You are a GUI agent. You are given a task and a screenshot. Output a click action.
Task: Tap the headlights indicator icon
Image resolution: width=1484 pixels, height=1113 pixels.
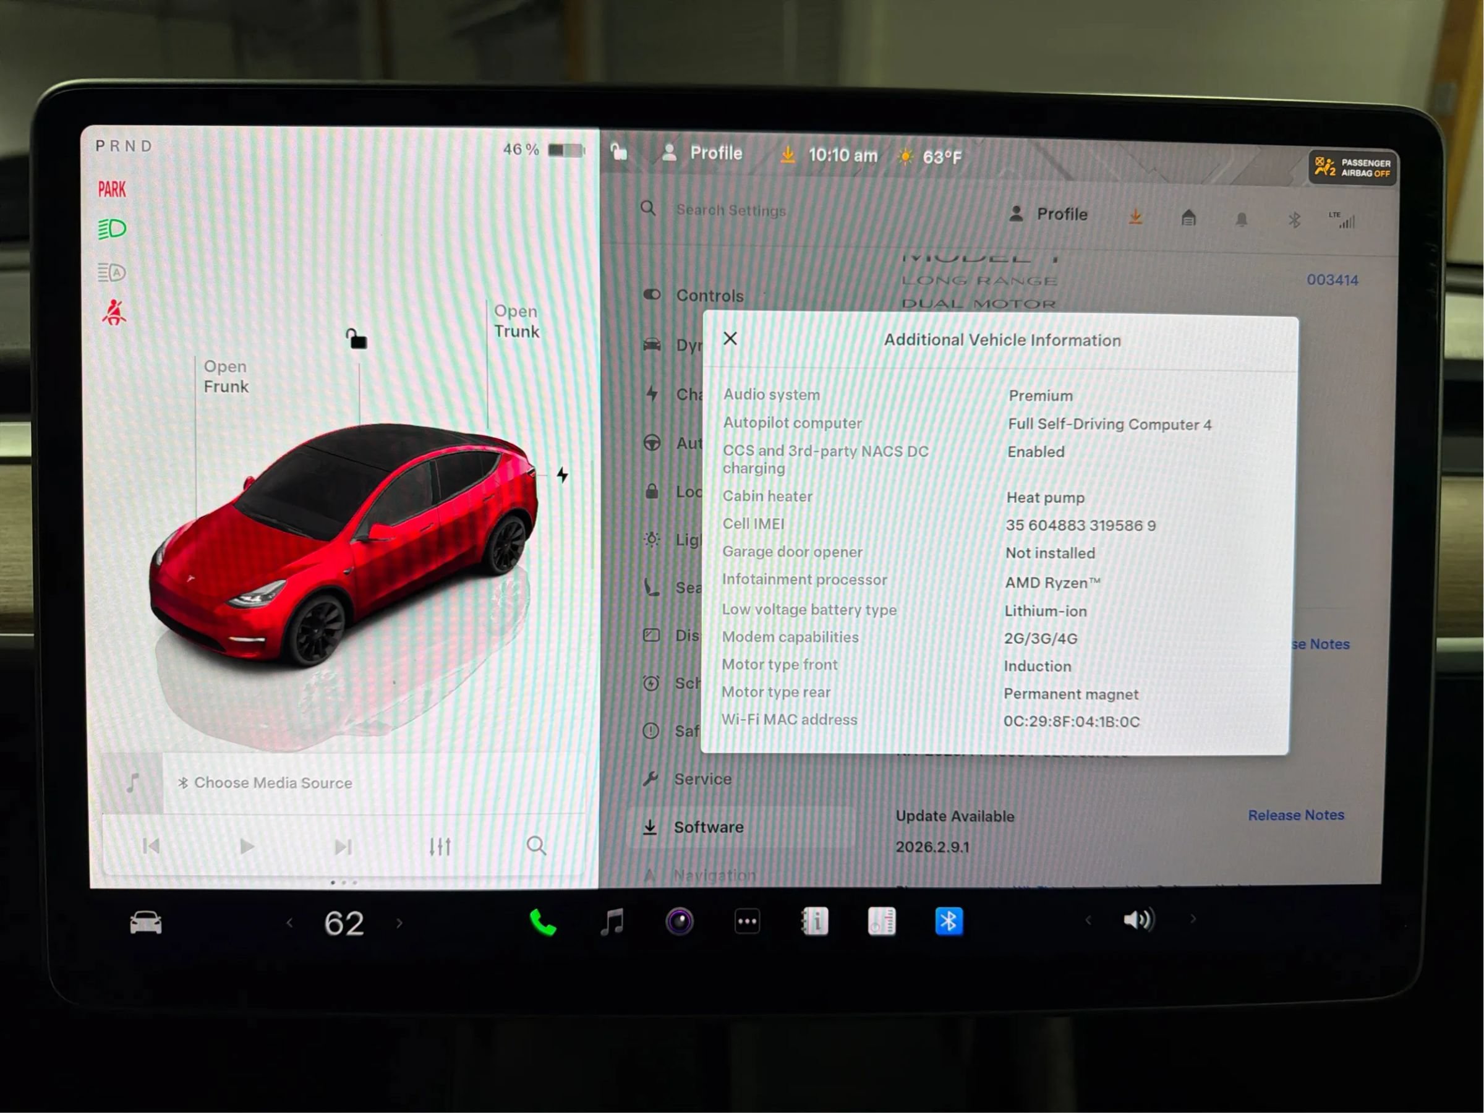(x=112, y=229)
